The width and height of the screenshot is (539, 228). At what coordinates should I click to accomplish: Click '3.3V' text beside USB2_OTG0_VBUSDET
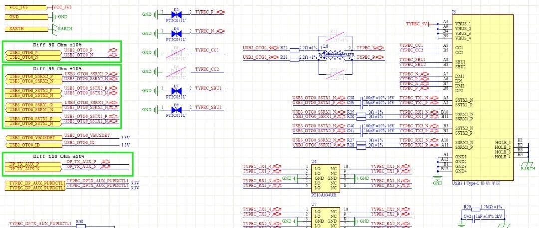[x=125, y=138]
